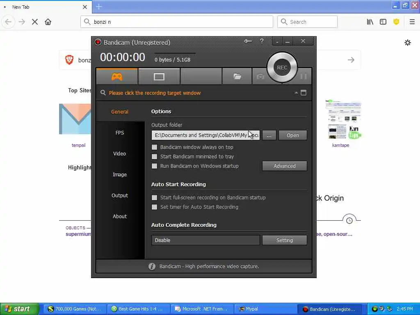Click the browse folder ellipsis button
The height and width of the screenshot is (315, 420).
[x=269, y=135]
